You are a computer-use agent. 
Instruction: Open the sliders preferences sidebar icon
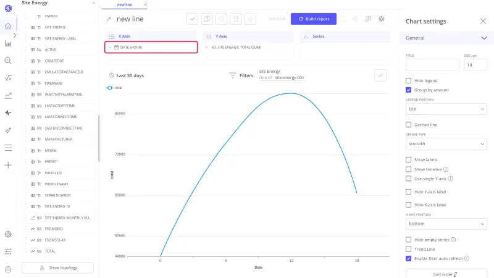8,251
